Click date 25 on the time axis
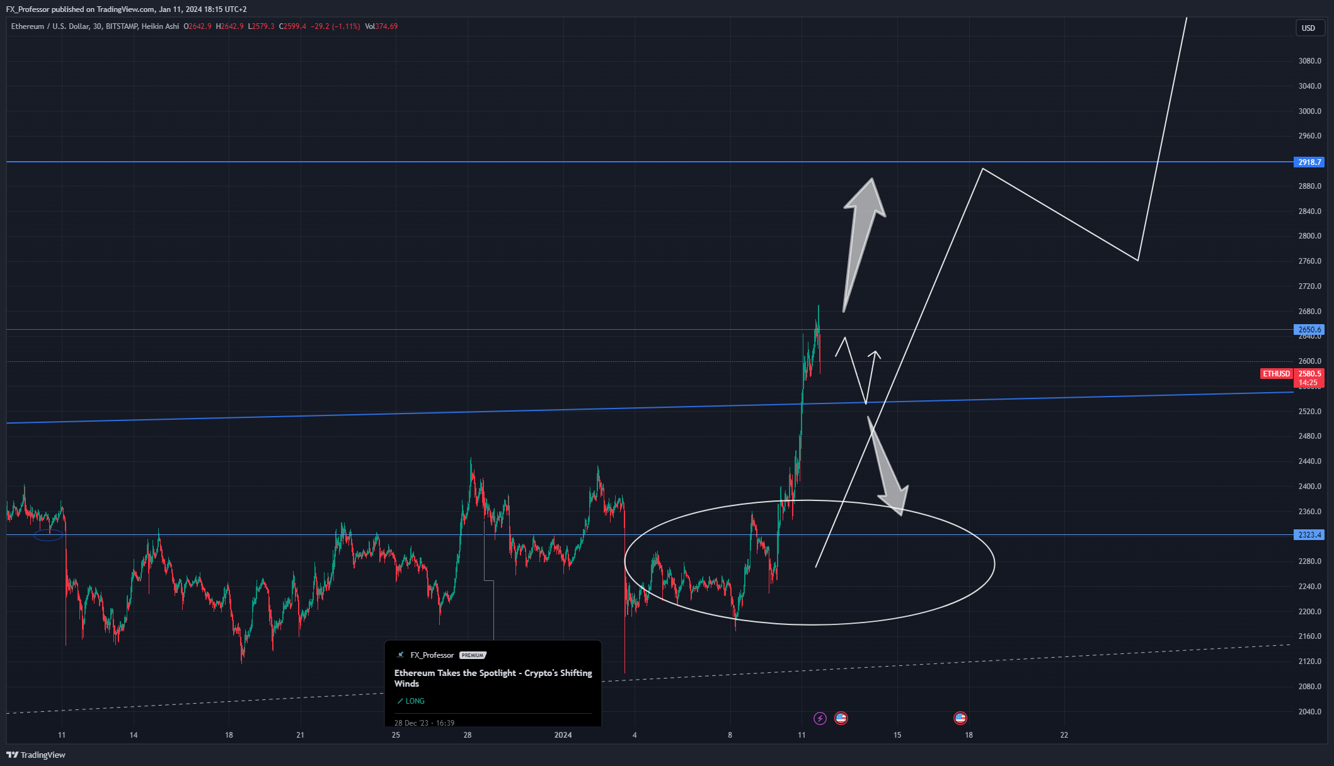 click(396, 735)
